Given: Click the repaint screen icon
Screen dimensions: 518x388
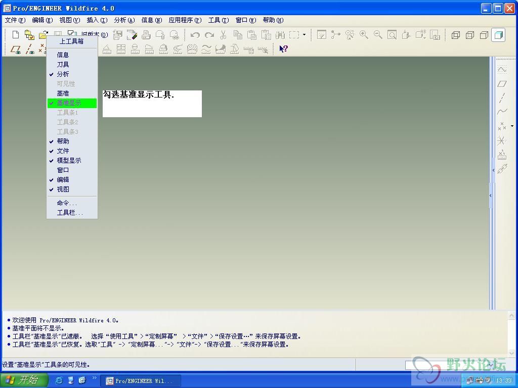Looking at the screenshot, I should coord(321,35).
